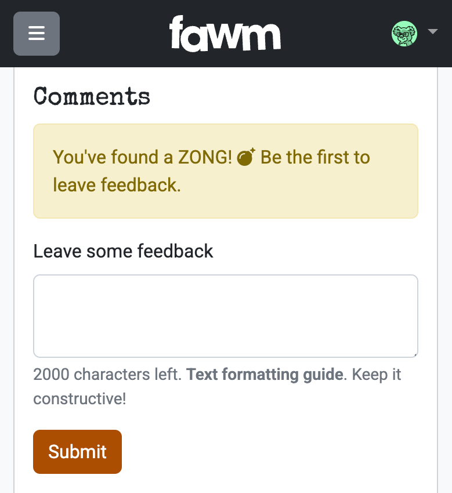Viewport: 452px width, 493px height.
Task: Grab the text area resize handle
Action: point(415,354)
